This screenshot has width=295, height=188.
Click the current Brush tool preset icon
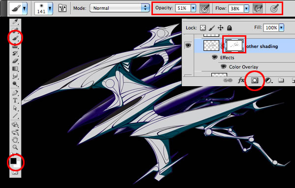(x=16, y=9)
